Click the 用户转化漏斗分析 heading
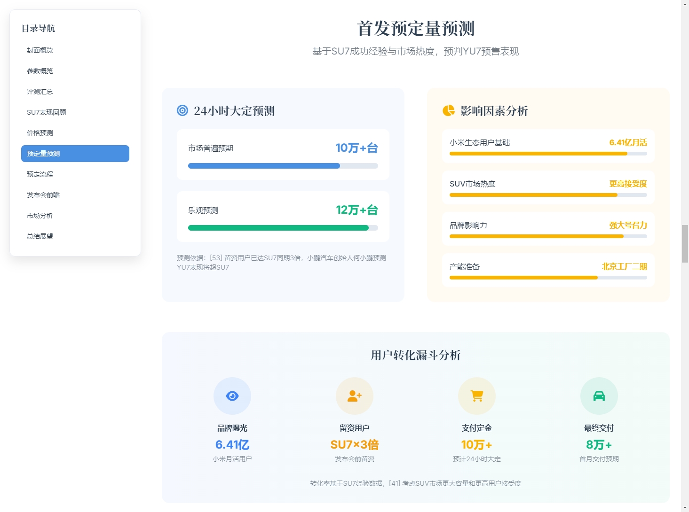689x512 pixels. click(x=416, y=355)
